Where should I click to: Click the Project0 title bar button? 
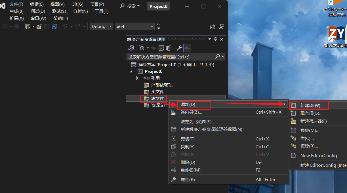coord(158,6)
